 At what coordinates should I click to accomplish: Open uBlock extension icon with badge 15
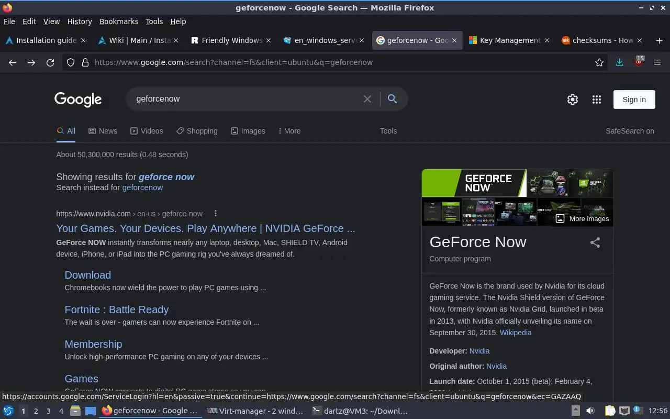pyautogui.click(x=639, y=61)
